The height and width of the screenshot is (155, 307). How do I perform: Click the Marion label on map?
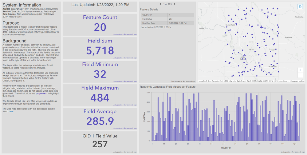[251, 49]
